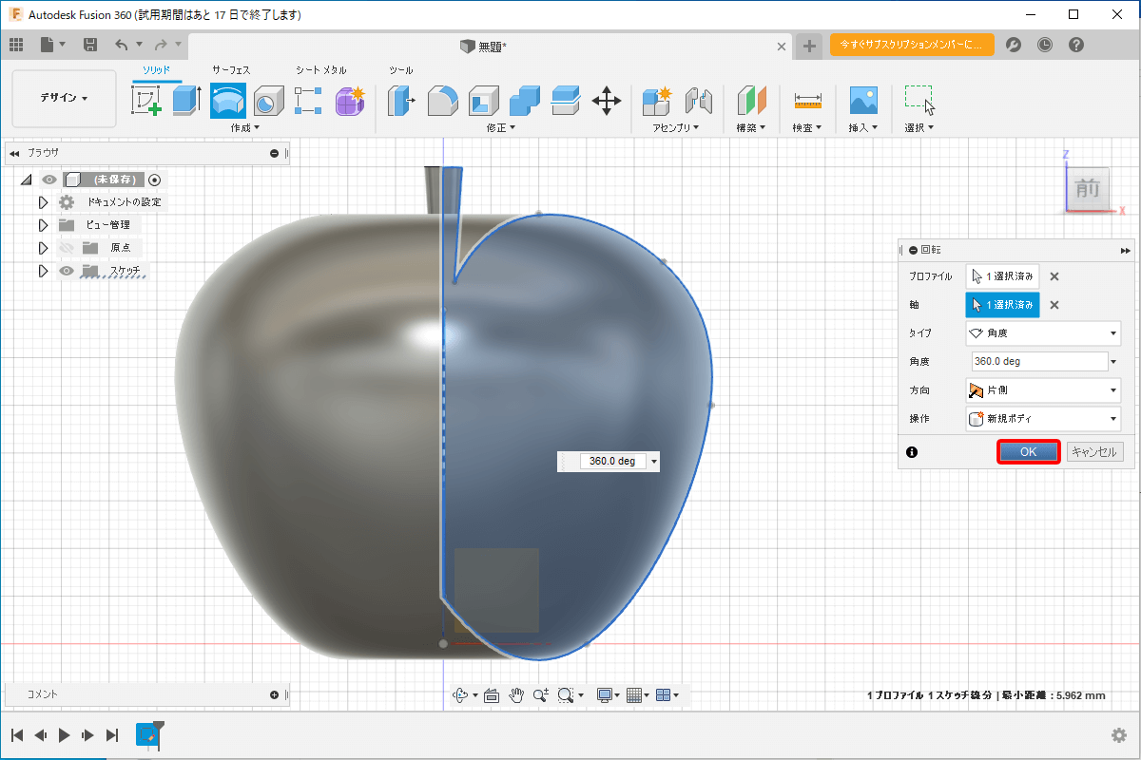The width and height of the screenshot is (1141, 760).
Task: Select the Joint tool icon
Action: [x=698, y=100]
